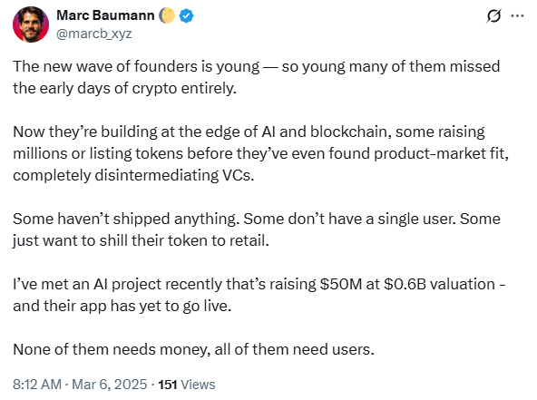Click paragraph starting 'Now they're building'
Image resolution: width=537 pixels, height=400 pixels.
coord(260,153)
